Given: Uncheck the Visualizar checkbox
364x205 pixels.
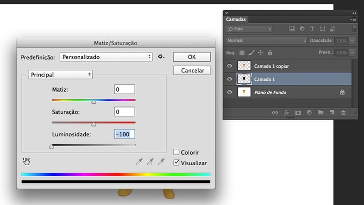Looking at the screenshot, I should click(176, 162).
